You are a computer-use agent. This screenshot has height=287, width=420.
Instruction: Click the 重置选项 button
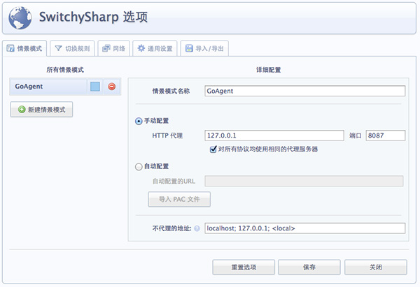click(x=244, y=267)
